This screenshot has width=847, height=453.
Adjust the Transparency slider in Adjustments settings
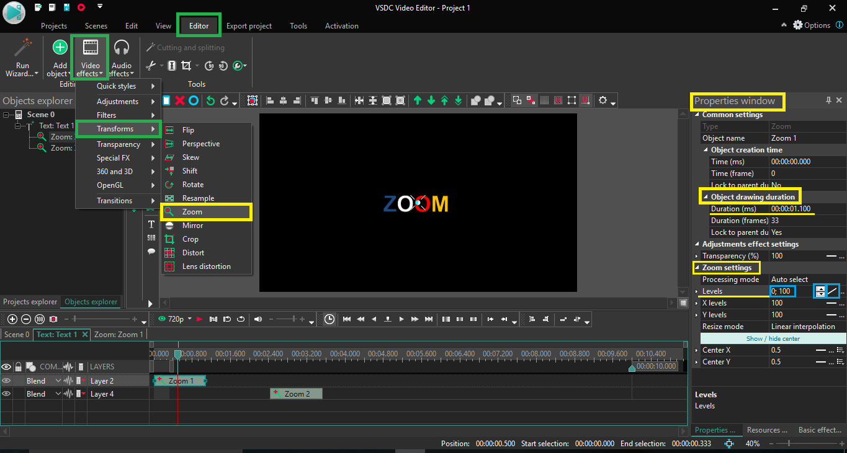831,255
